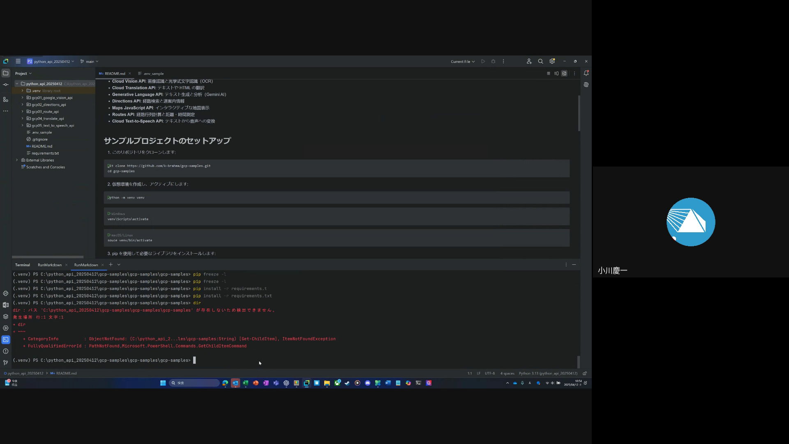Open Python Packages tool window icon
The height and width of the screenshot is (444, 789).
(5, 317)
